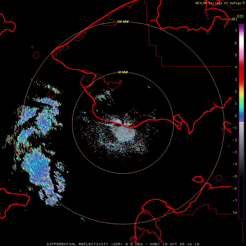Click "DIFFERENTIAL REFLECTIVITY" in the bottom caption
The width and height of the screenshot is (246, 246).
pos(77,244)
